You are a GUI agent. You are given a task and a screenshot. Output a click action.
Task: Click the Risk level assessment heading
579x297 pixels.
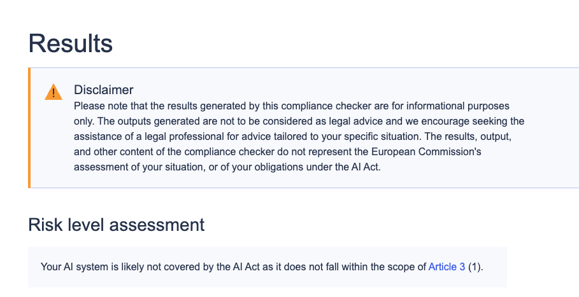coord(117,224)
